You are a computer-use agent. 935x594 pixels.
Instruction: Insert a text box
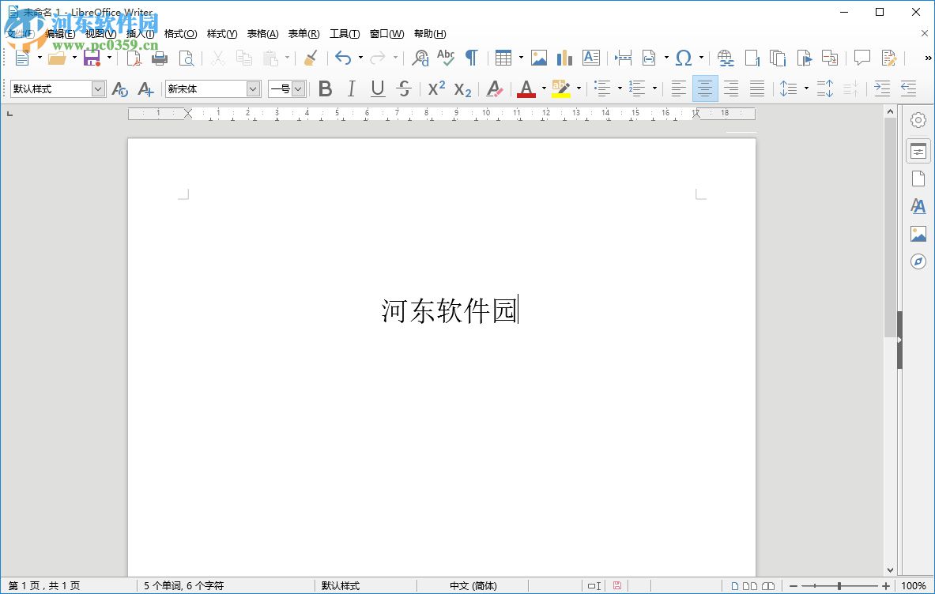click(590, 58)
